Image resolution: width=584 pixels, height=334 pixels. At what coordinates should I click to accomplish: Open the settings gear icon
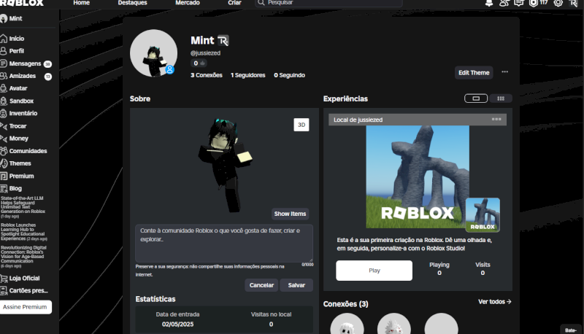pos(558,3)
